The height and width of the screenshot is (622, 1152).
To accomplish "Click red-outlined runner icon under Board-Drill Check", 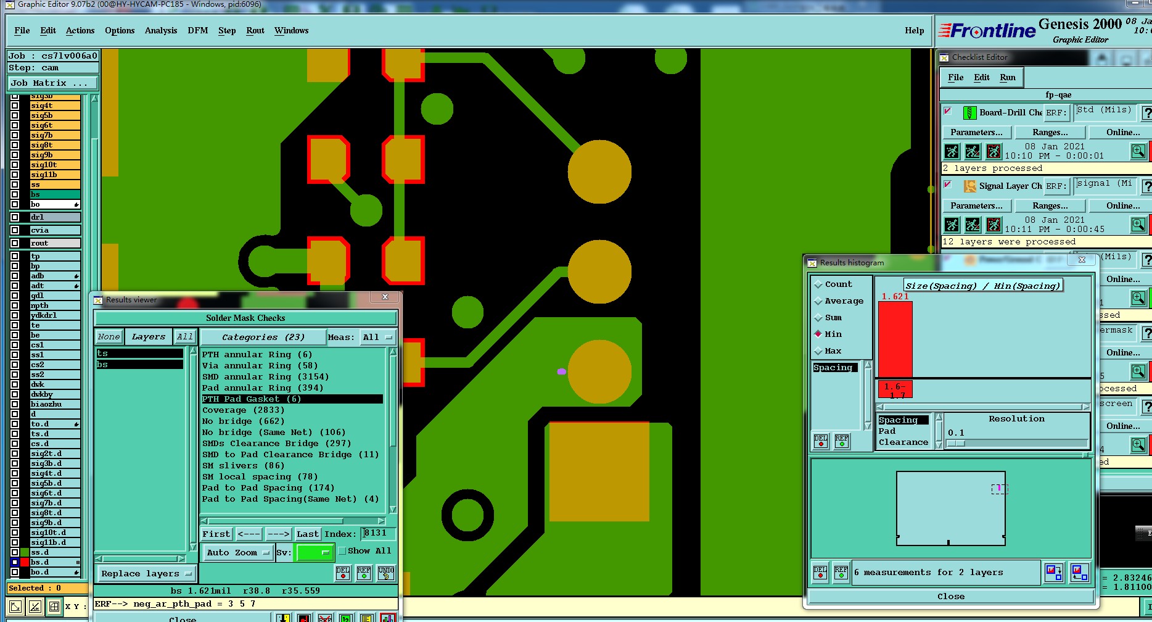I will tap(994, 151).
